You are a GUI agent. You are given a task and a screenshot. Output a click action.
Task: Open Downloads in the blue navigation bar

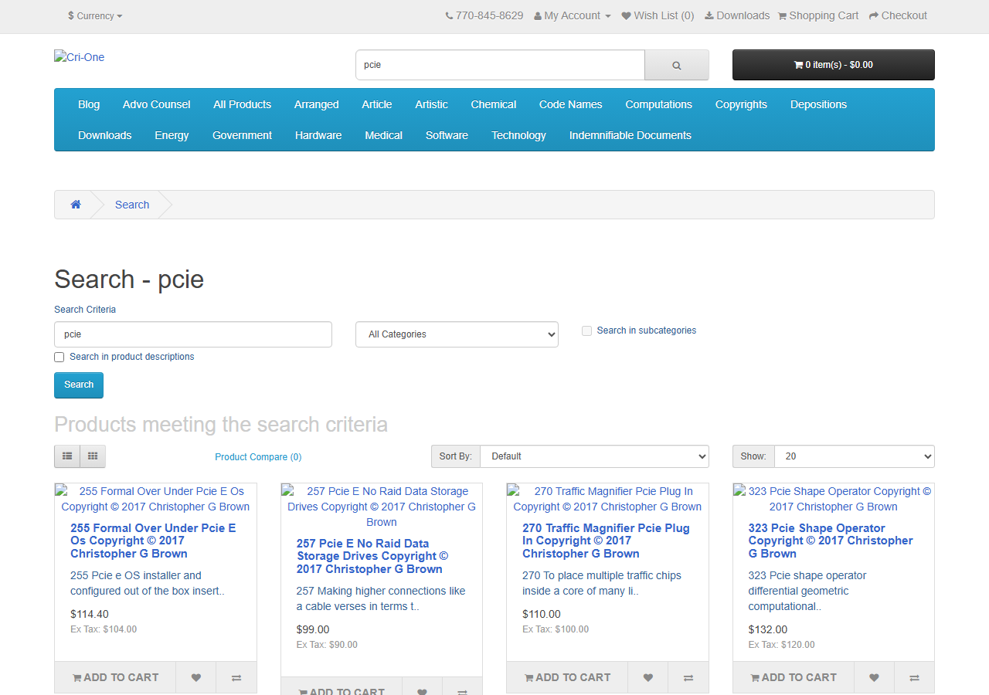point(104,135)
